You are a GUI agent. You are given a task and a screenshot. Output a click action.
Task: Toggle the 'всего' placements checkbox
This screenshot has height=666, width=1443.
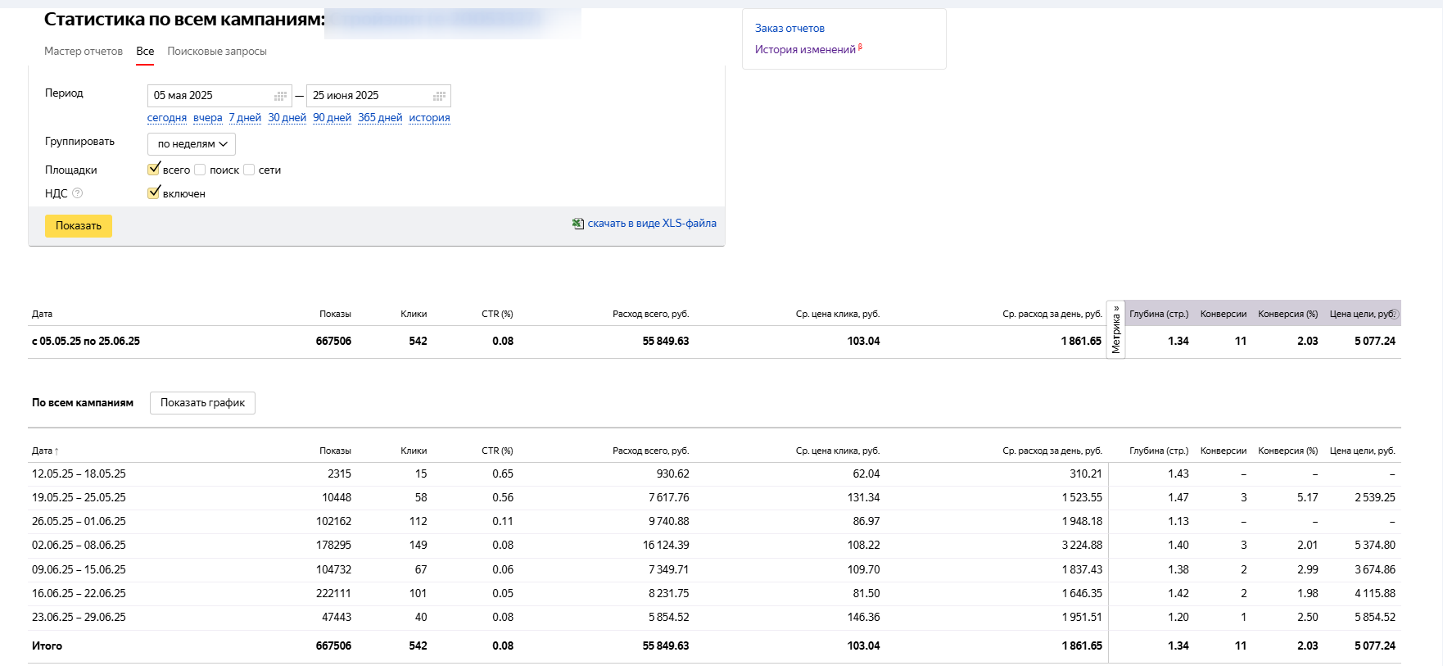click(x=153, y=170)
